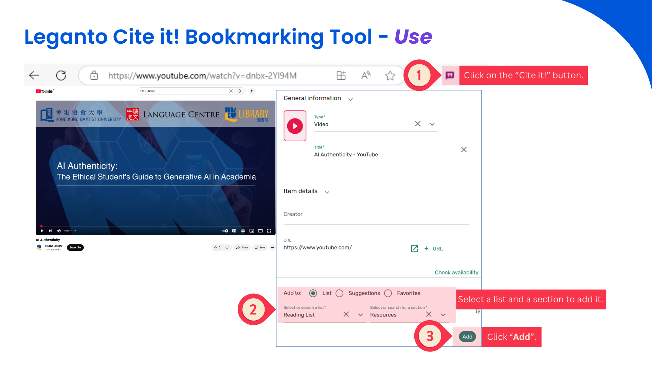
Task: Enter fullscreen mode on the video
Action: point(269,231)
